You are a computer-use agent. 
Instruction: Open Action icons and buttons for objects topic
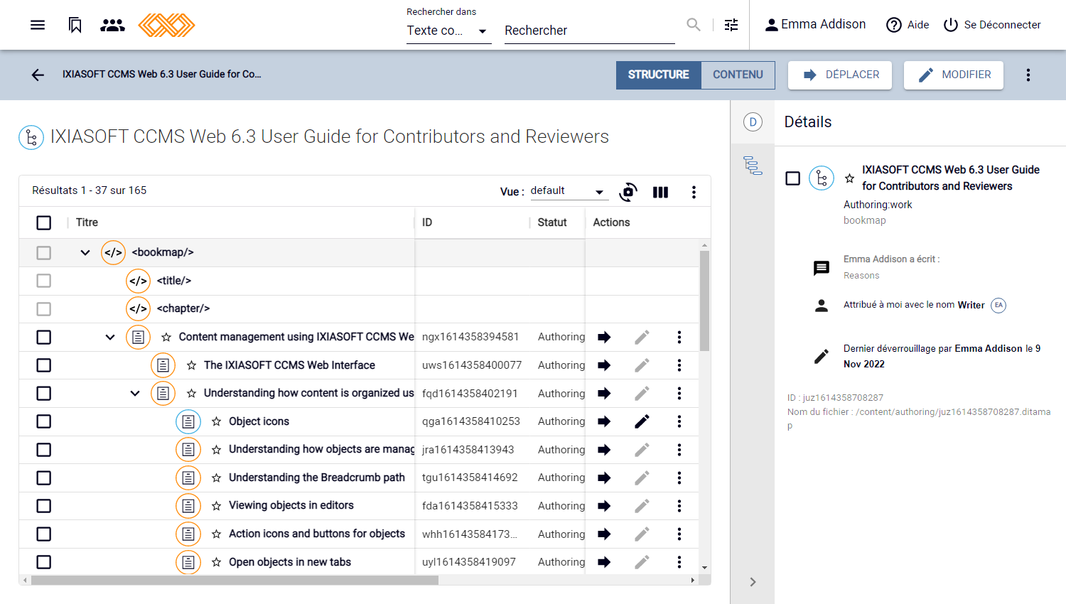coord(317,534)
